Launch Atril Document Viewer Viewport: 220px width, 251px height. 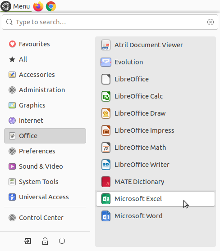[x=156, y=45]
